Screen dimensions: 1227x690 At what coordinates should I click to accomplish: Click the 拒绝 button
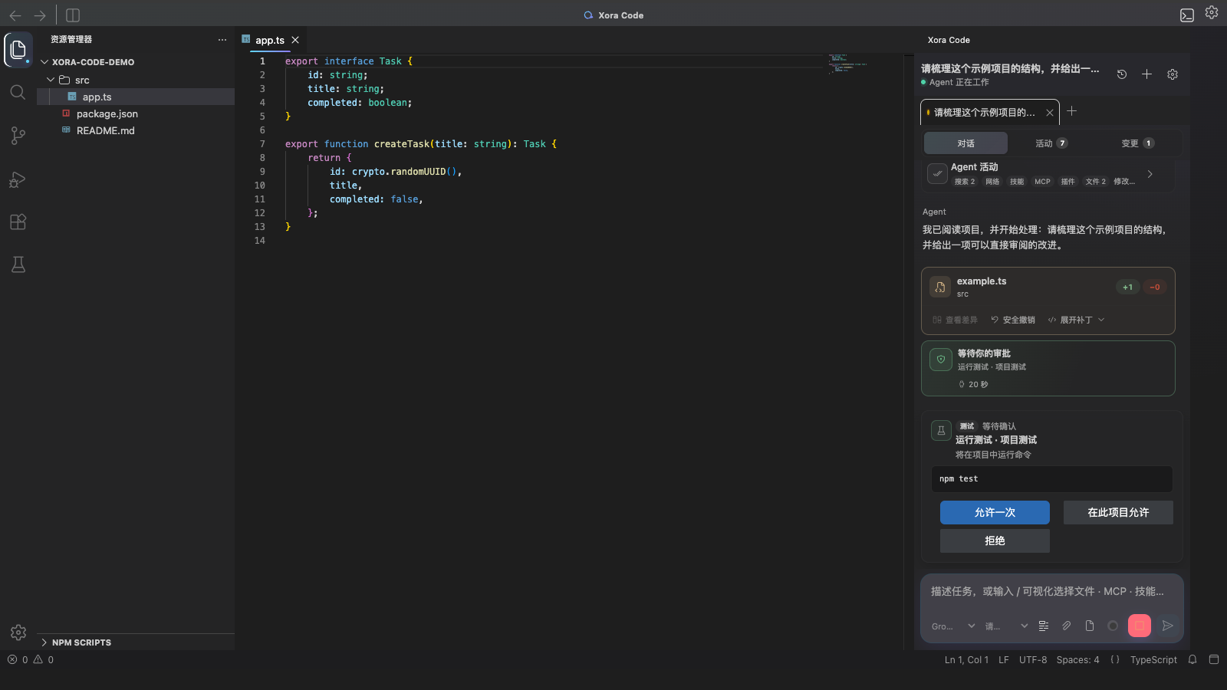[x=995, y=540]
